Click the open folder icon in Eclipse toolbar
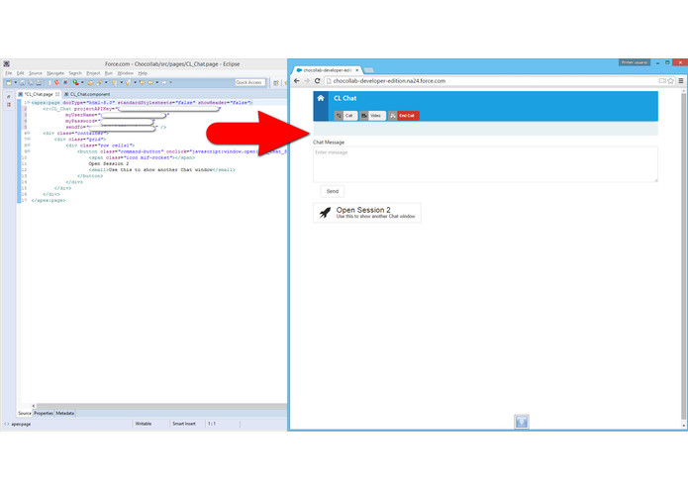The height and width of the screenshot is (489, 688). [90, 82]
